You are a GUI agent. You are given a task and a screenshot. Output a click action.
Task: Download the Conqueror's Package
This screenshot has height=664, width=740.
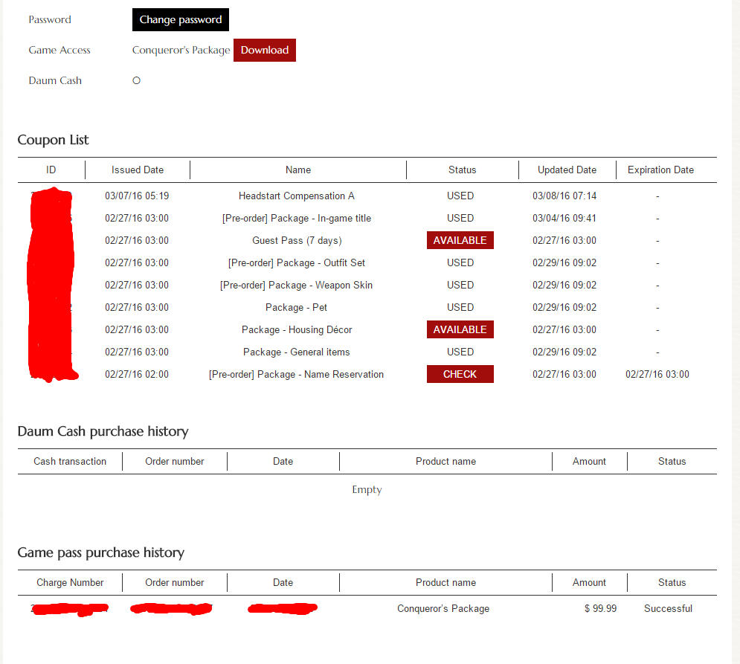[x=264, y=50]
